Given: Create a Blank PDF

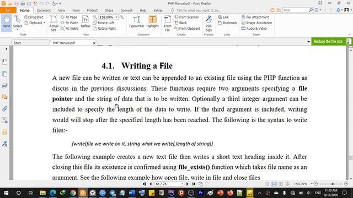Looking at the screenshot, I should [x=180, y=23].
